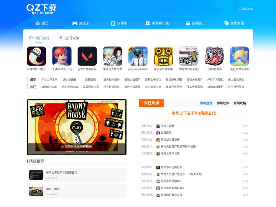Open headline 中华上下五千年2隋唐五代
This screenshot has width=276, height=207.
194,113
